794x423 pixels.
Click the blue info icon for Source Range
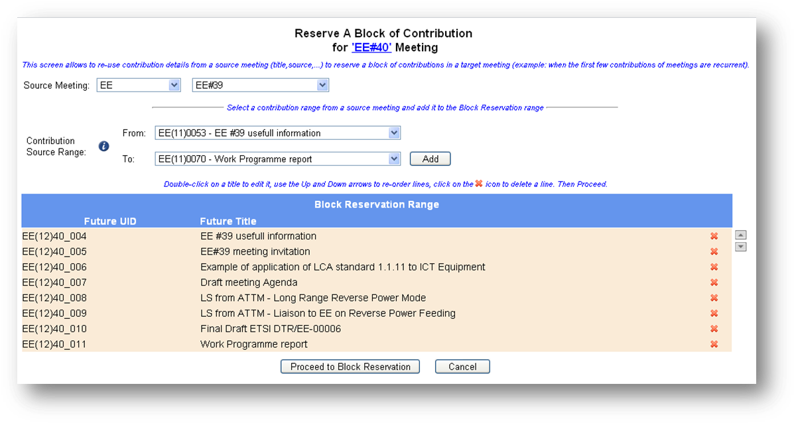point(103,147)
